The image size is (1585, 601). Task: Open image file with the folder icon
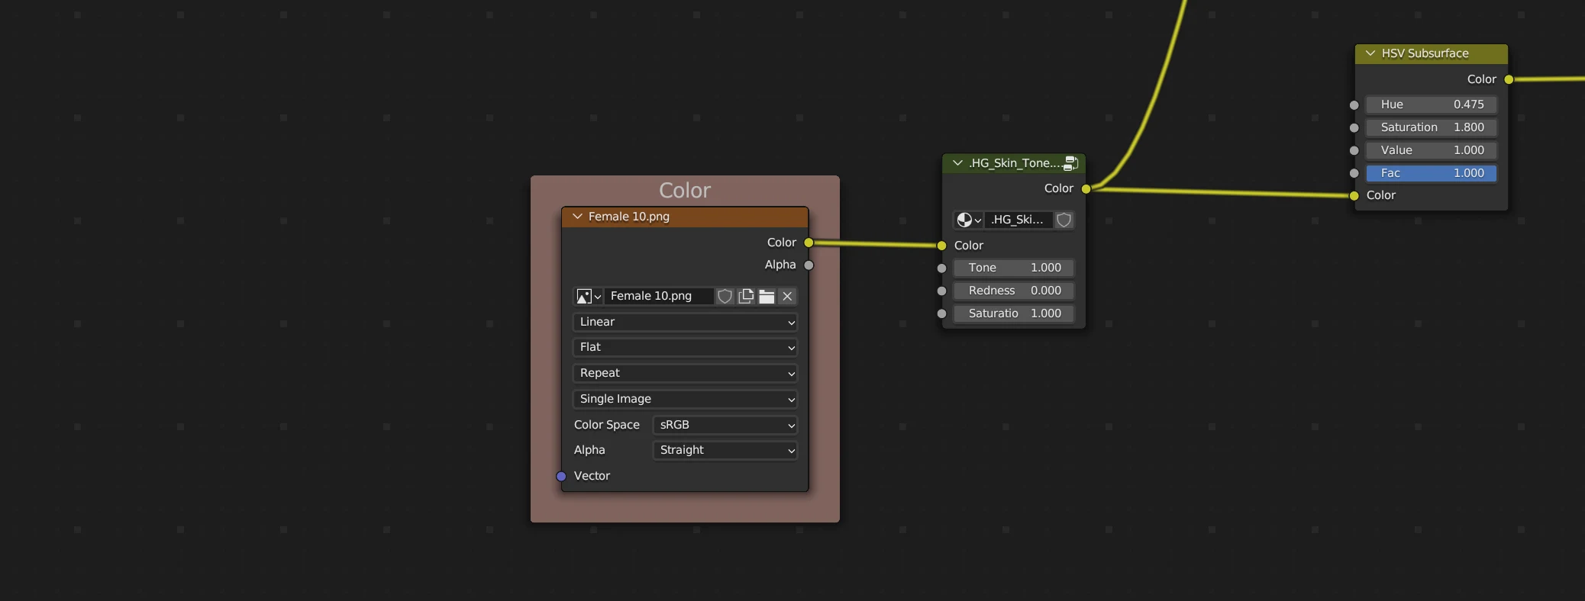click(x=767, y=296)
